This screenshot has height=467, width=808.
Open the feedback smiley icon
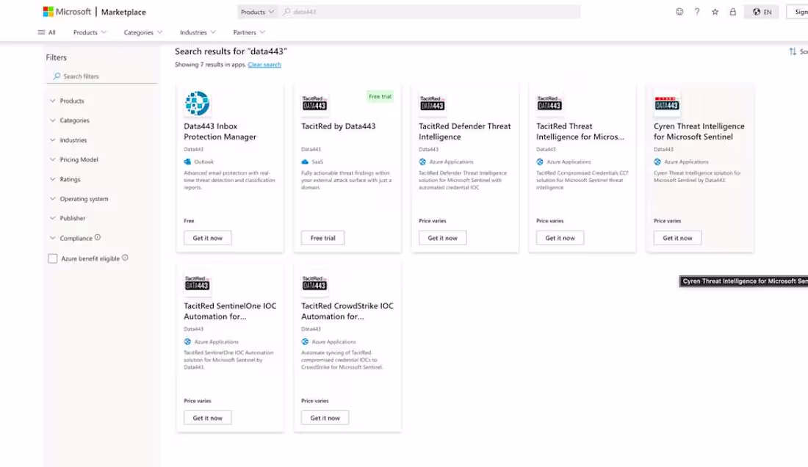tap(679, 11)
